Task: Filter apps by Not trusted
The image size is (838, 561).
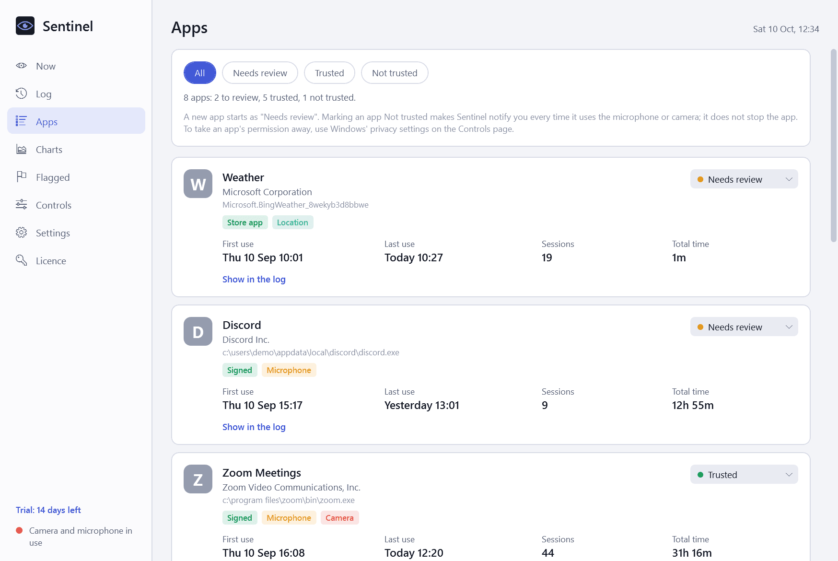Action: 395,73
